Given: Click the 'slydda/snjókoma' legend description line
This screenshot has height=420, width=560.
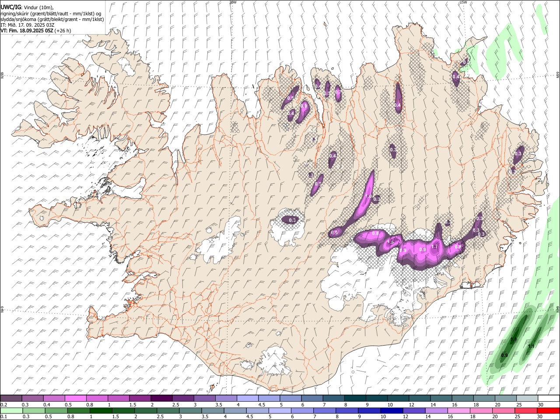Looking at the screenshot, I should [52, 19].
